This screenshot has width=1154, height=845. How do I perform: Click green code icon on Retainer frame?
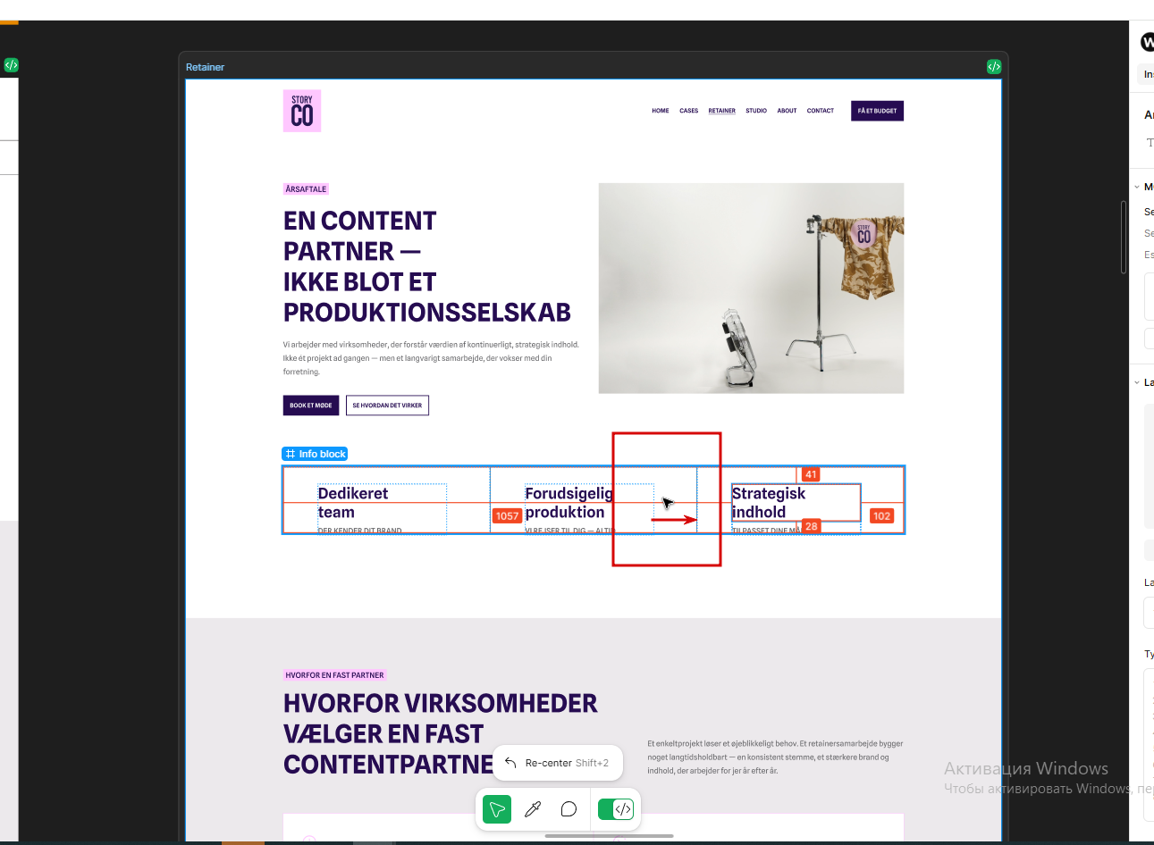[x=994, y=66]
